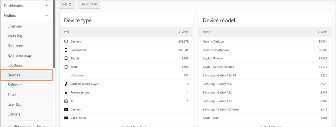The height and width of the screenshot is (127, 336).
Task: Click the Feature phone icon
Action: pos(66,92)
